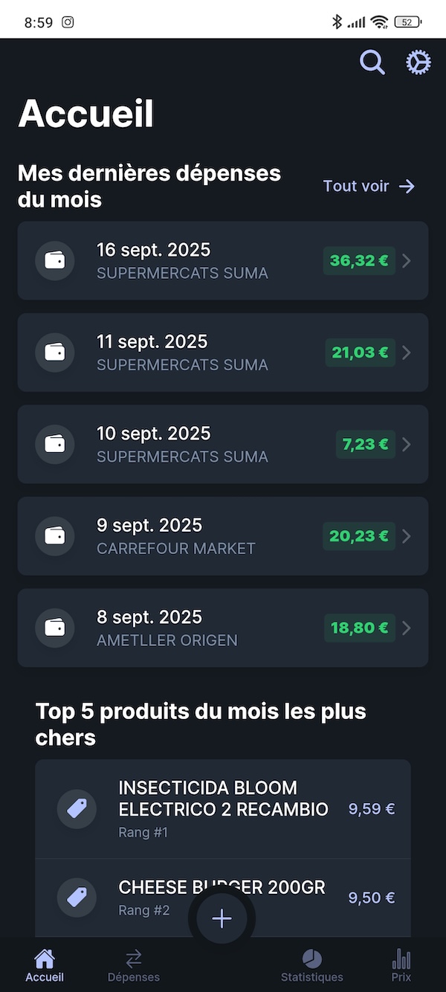Tap price tag icon for Cheese Burger
The width and height of the screenshot is (446, 992).
click(x=77, y=898)
